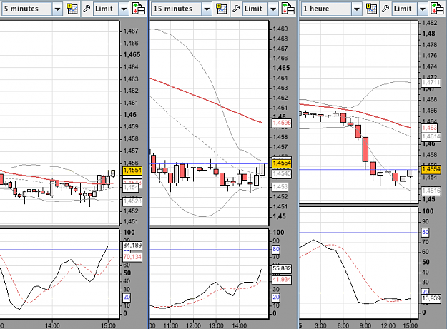Expand the Limit order type list in 1 heure chart
The height and width of the screenshot is (329, 447).
[423, 9]
